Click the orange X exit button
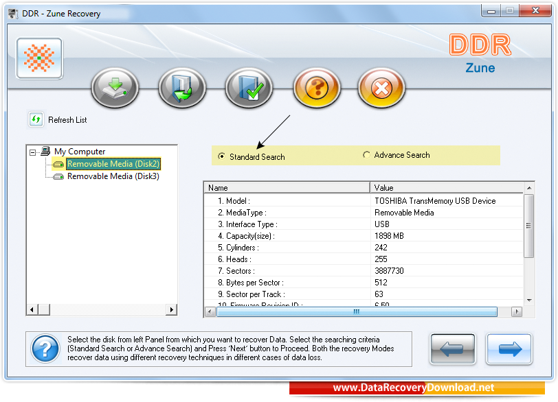The image size is (558, 402). 381,87
